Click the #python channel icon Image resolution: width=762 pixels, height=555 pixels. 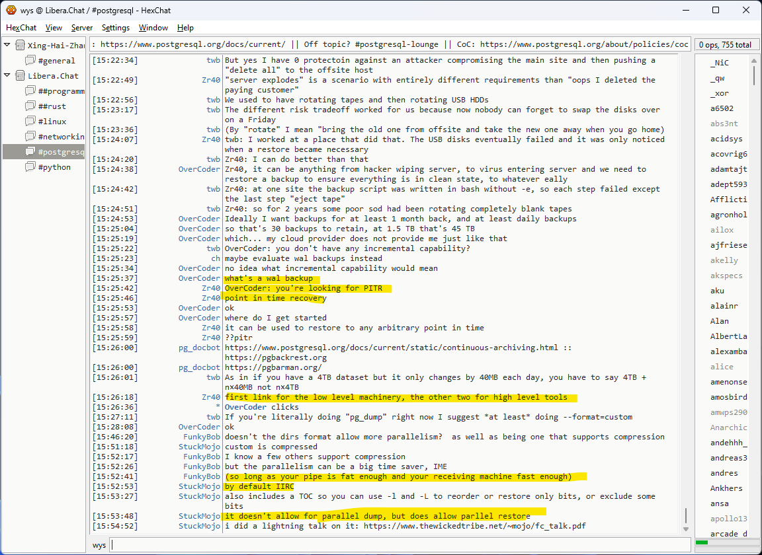(x=30, y=167)
